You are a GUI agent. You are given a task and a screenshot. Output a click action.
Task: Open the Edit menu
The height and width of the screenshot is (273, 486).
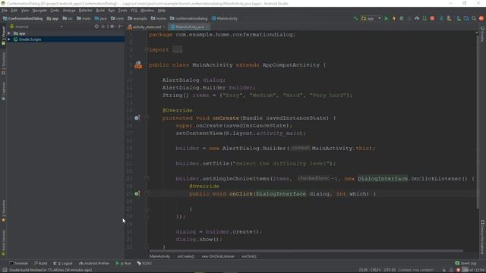[14, 11]
